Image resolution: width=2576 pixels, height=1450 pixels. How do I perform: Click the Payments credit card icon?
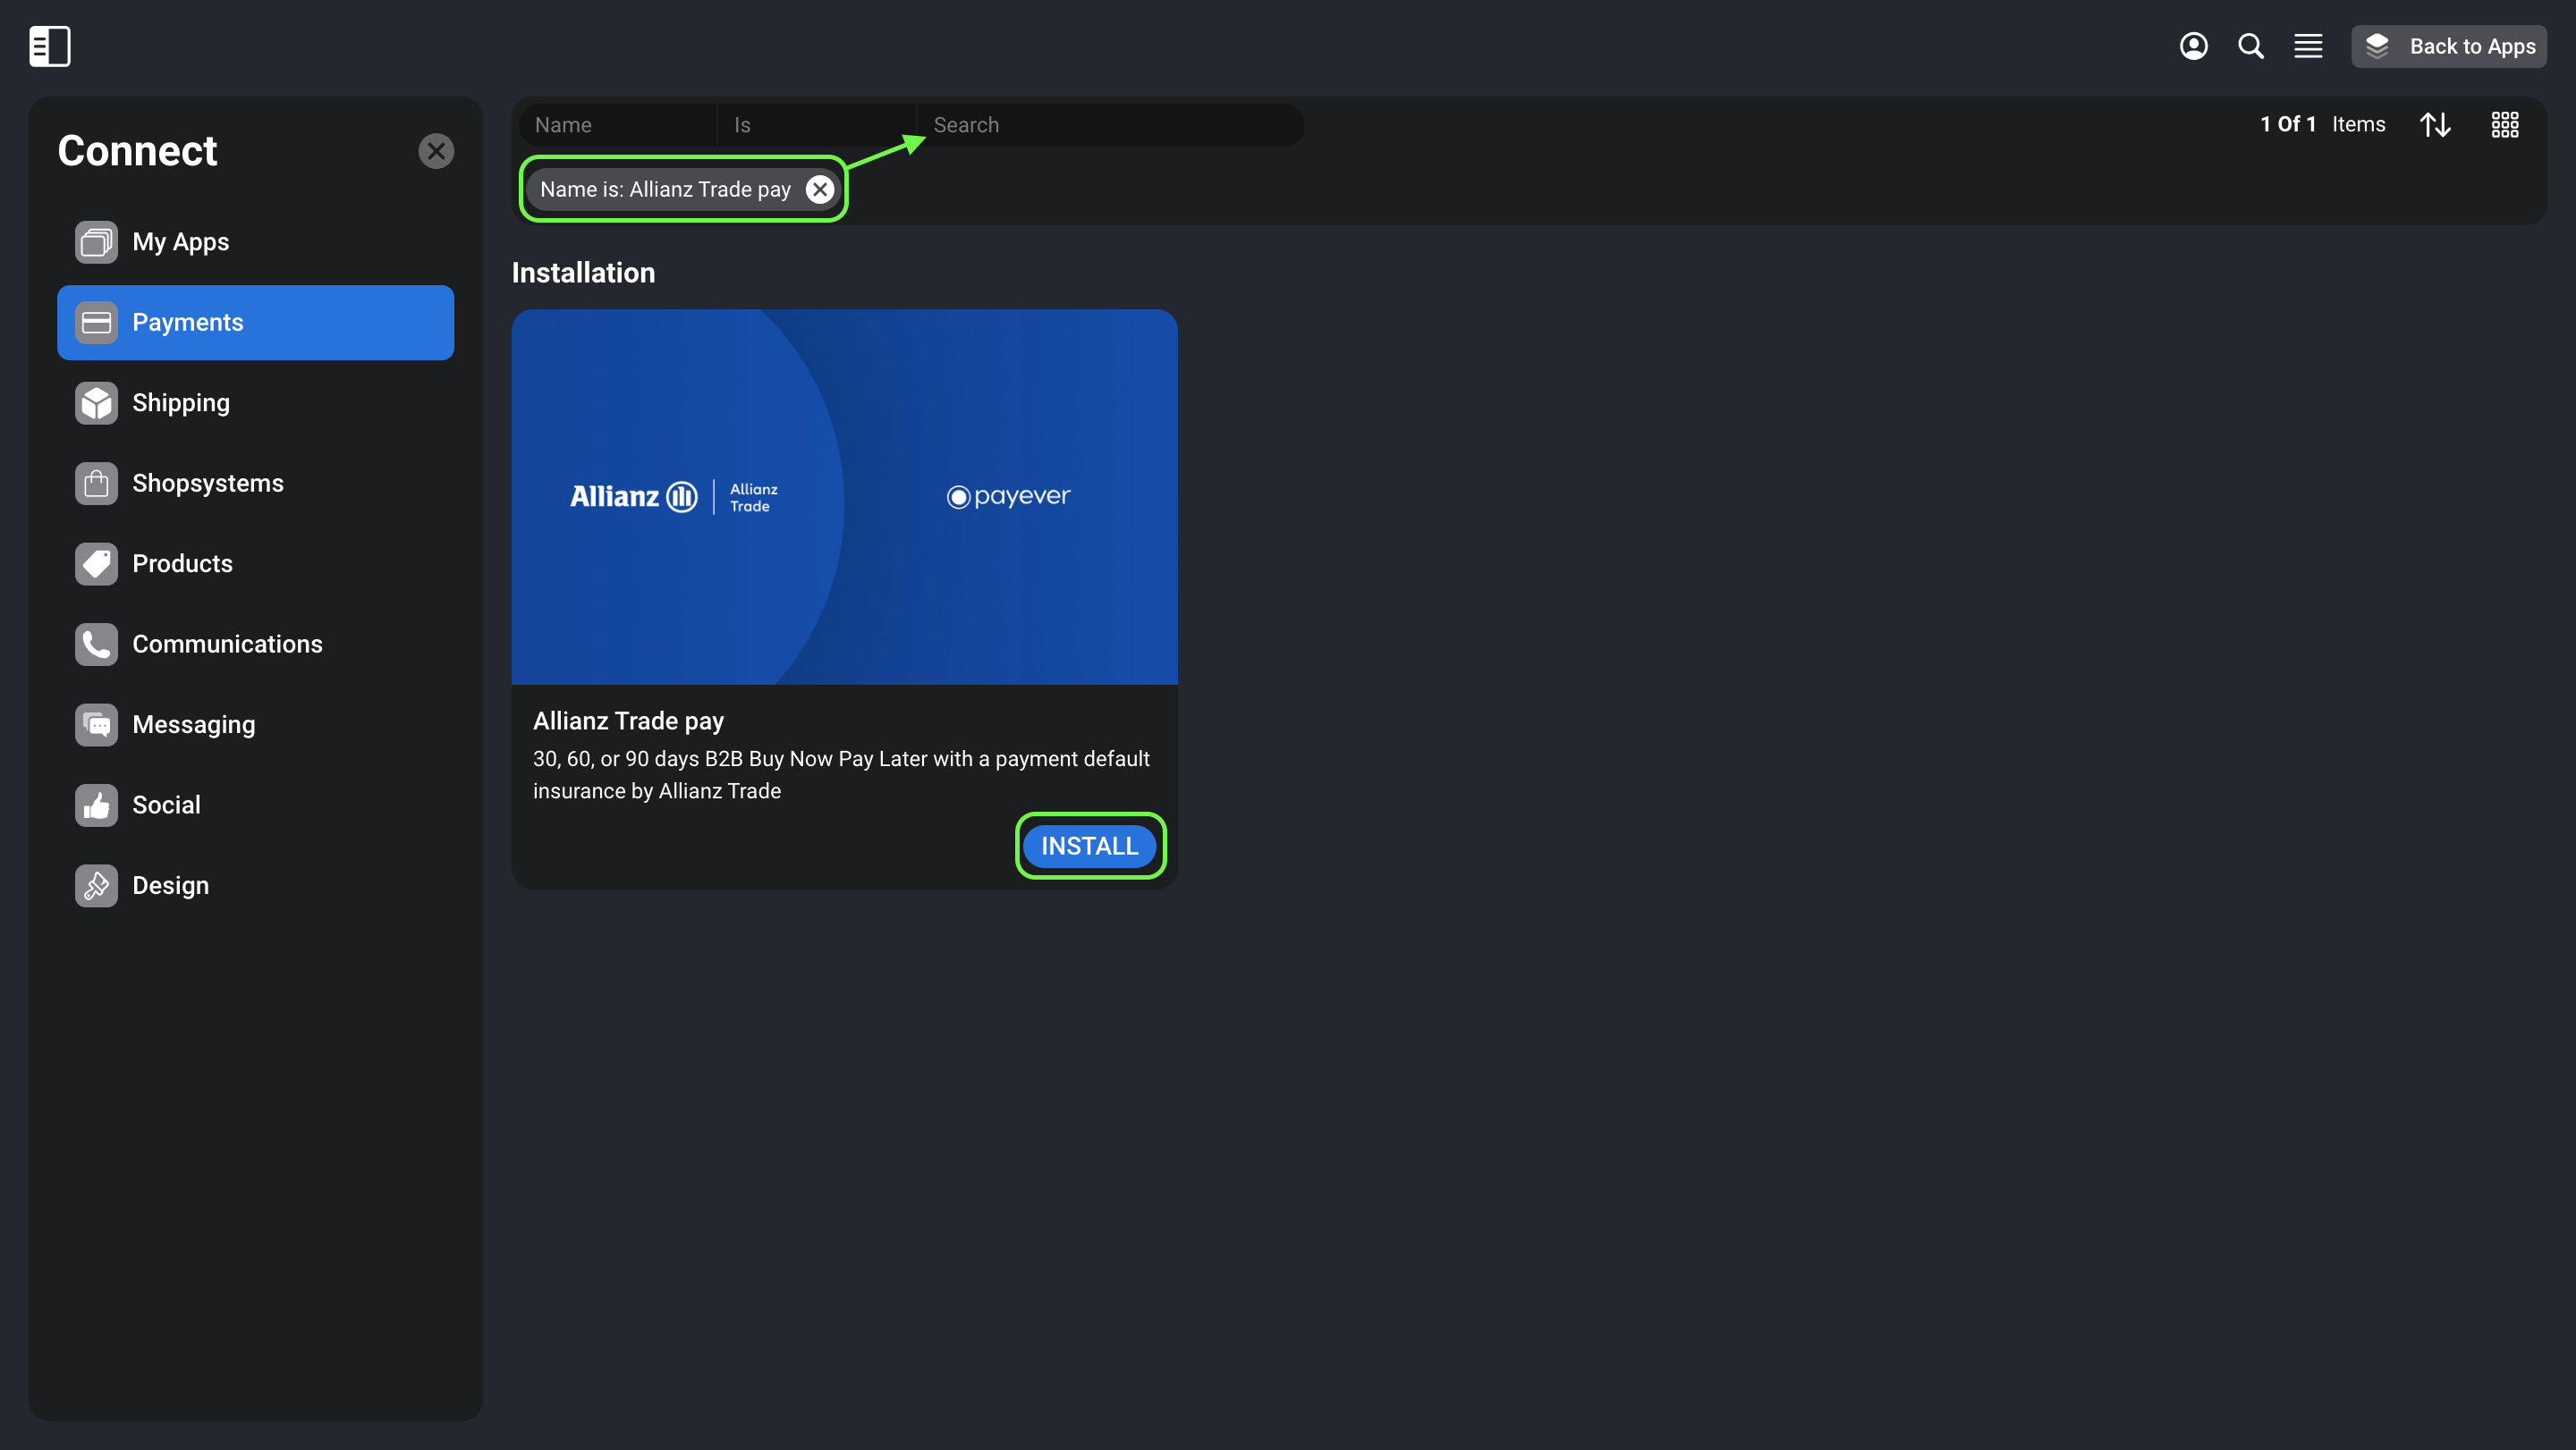[x=96, y=323]
